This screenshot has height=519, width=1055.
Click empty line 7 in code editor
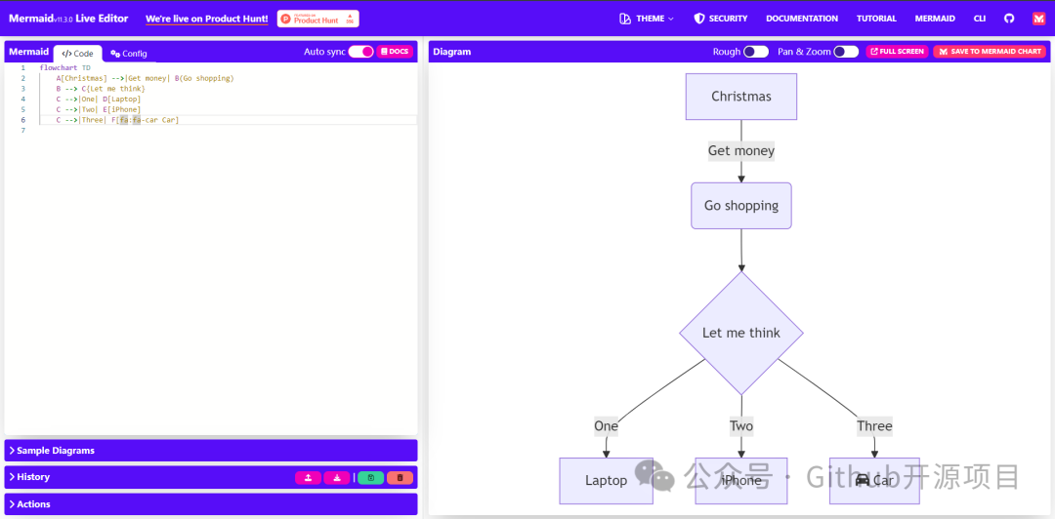pyautogui.click(x=228, y=131)
